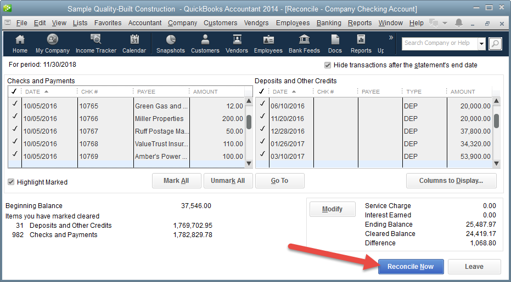
Task: Click the Go To button
Action: coord(279,181)
